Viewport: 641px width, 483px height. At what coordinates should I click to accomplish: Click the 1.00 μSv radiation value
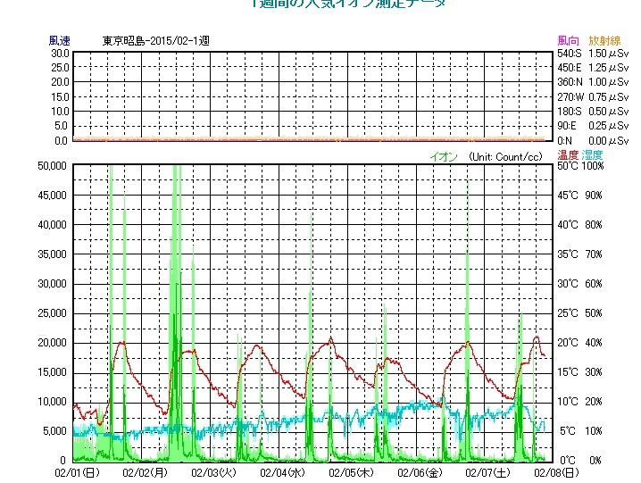point(608,82)
